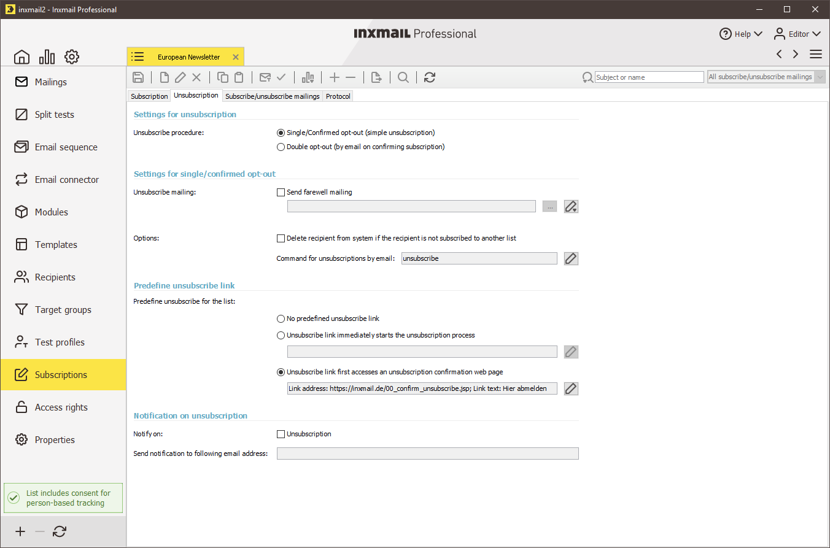Viewport: 830px width, 548px height.
Task: Expand the Help menu
Action: click(x=741, y=34)
